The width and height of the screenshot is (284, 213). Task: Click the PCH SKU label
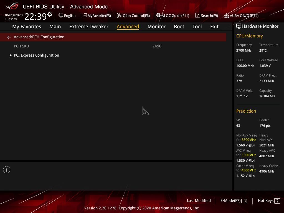[x=21, y=46]
